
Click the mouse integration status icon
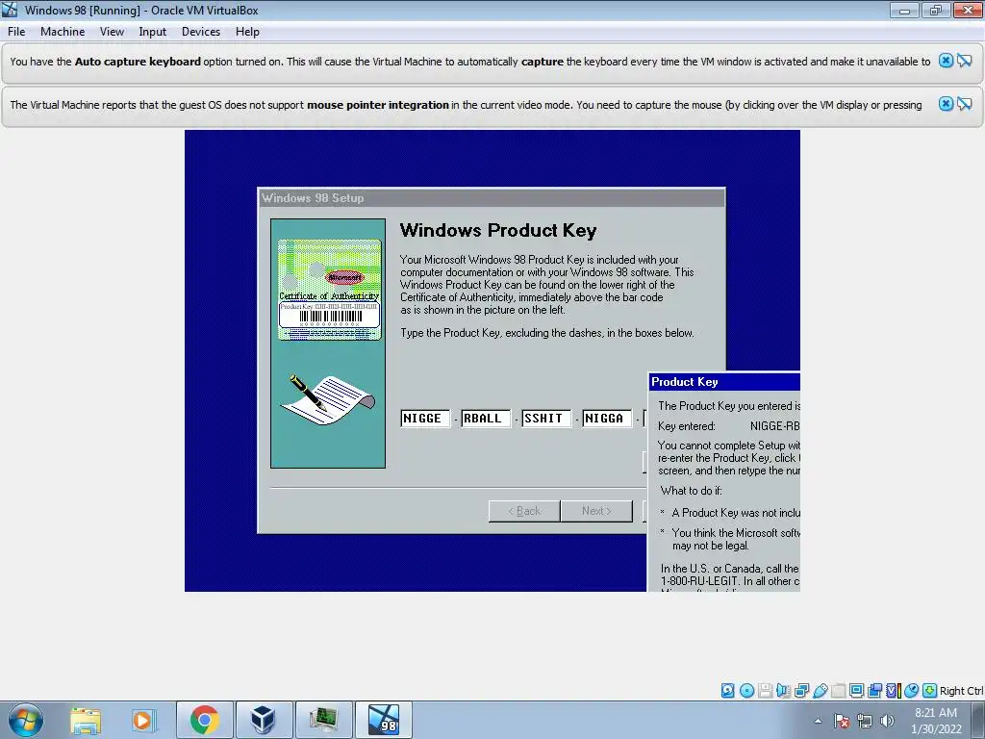[x=912, y=691]
